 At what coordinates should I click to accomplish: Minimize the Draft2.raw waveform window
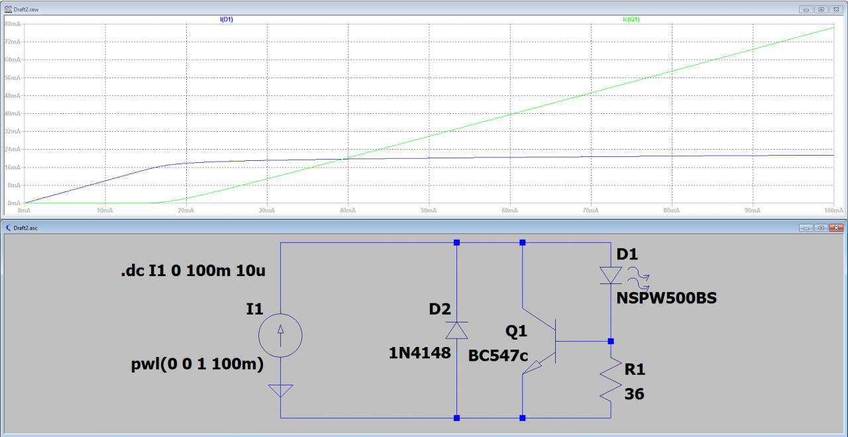806,9
